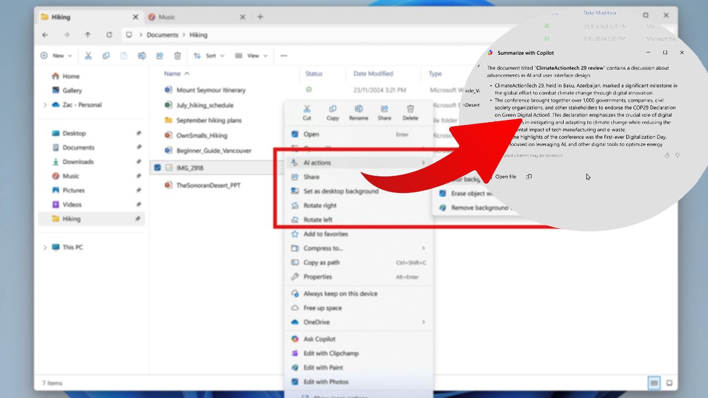Go back with the Back arrow
Viewport: 708px width, 398px height.
pos(45,35)
